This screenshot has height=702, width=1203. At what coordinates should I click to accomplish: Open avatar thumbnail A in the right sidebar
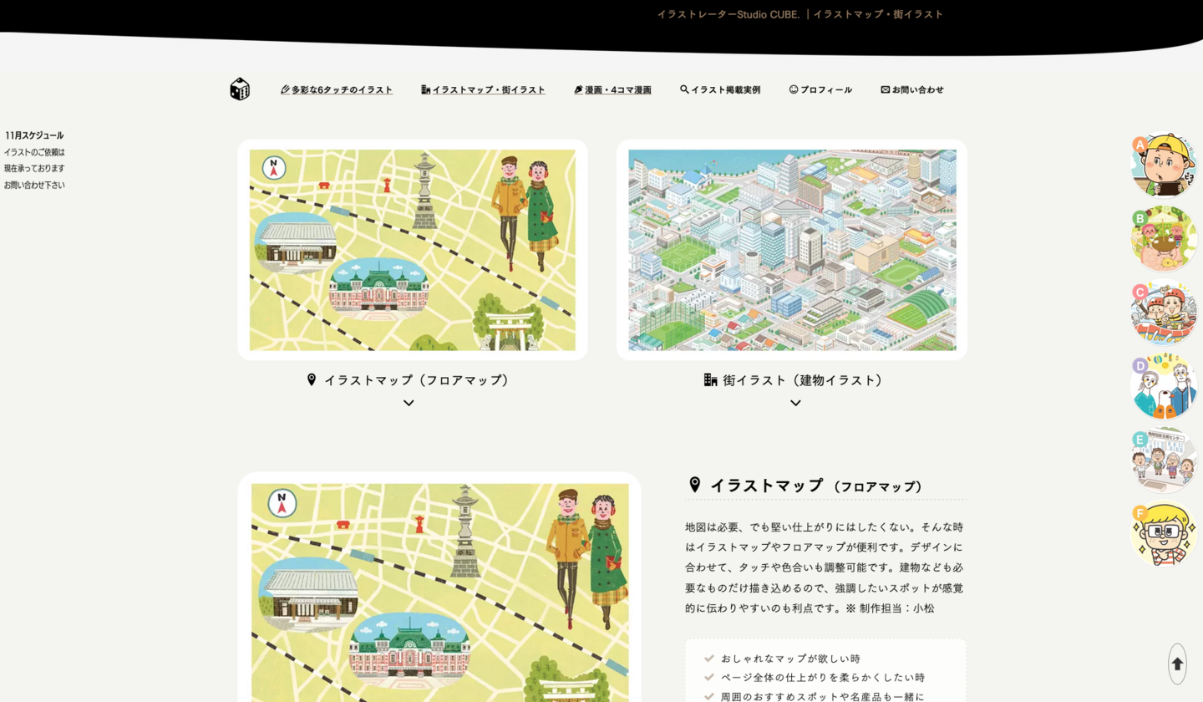(1164, 164)
